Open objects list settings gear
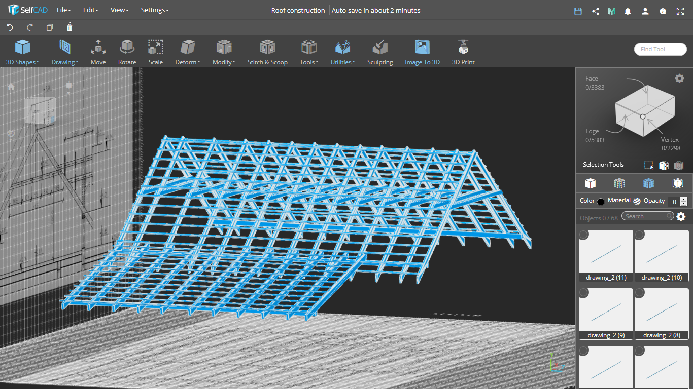 click(x=681, y=216)
